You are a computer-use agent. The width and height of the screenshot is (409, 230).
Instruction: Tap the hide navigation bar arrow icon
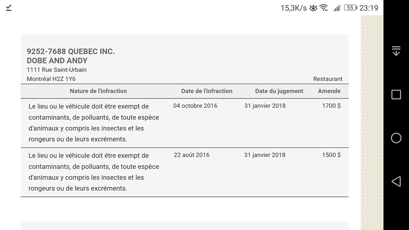point(396,51)
